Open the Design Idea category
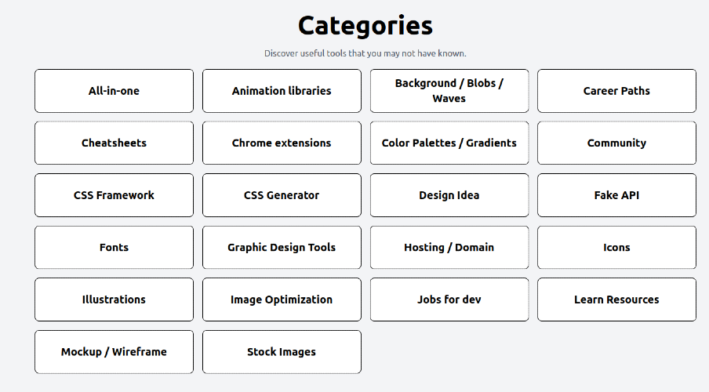The width and height of the screenshot is (709, 392). pyautogui.click(x=449, y=195)
